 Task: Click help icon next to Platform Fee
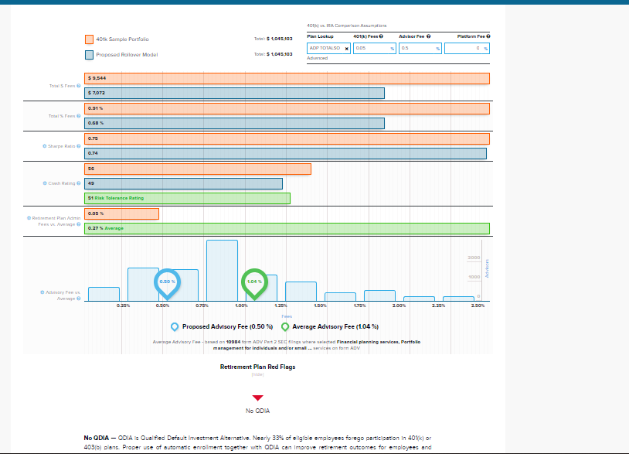(x=488, y=36)
